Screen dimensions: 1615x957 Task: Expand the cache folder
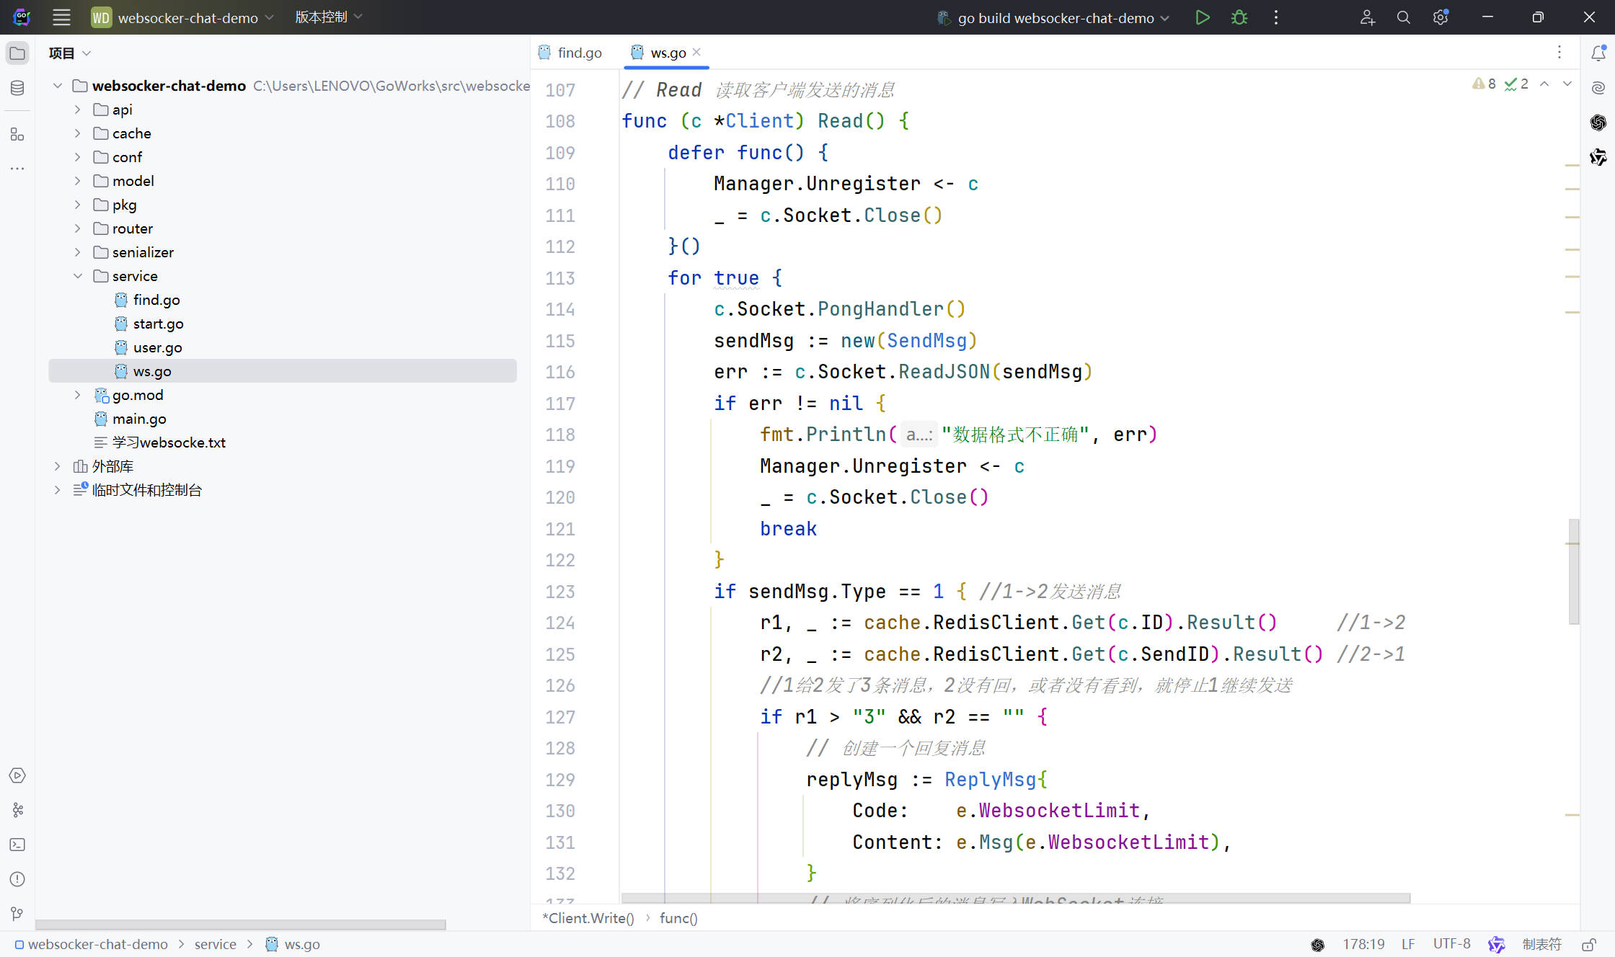click(x=78, y=133)
